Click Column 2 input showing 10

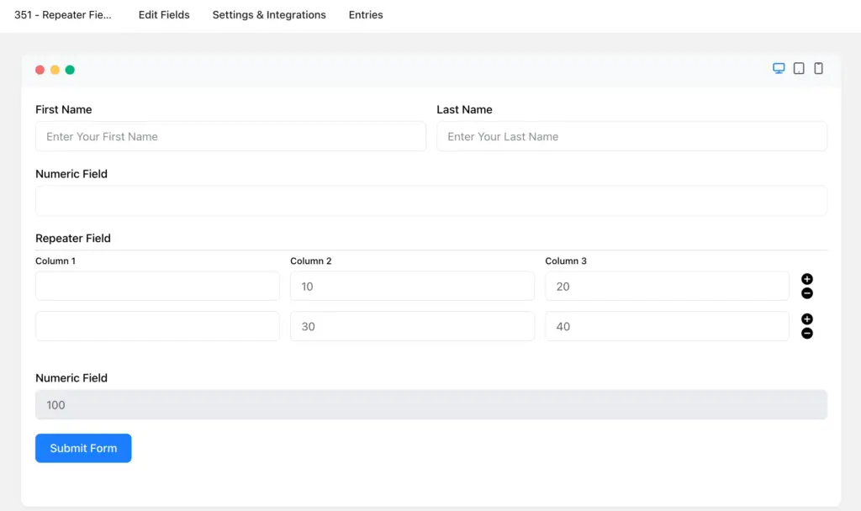point(412,286)
